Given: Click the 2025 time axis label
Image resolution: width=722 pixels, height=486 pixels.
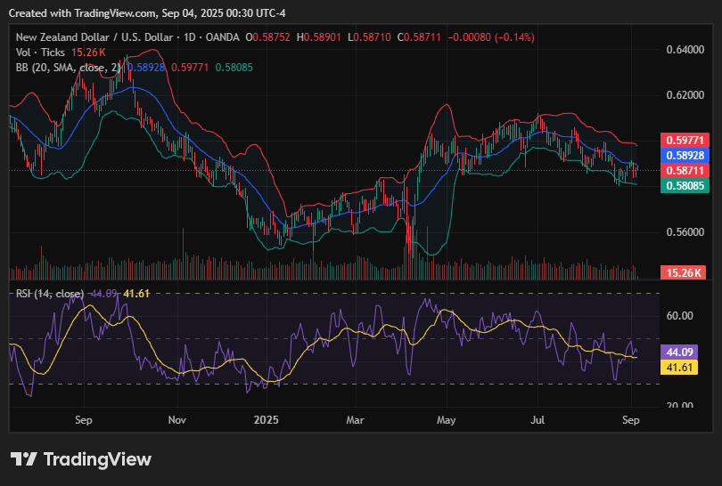Looking at the screenshot, I should (267, 420).
